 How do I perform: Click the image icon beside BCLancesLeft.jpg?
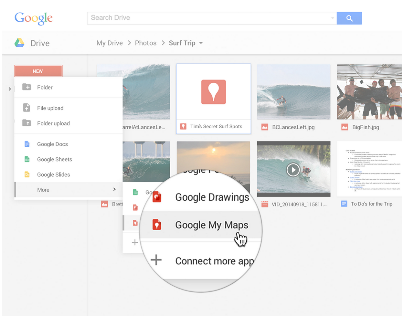[265, 127]
